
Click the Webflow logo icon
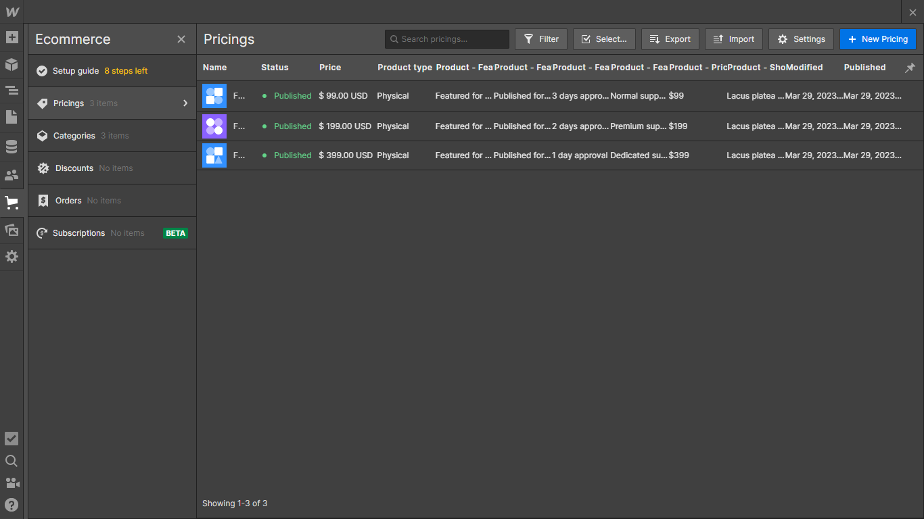(x=12, y=12)
